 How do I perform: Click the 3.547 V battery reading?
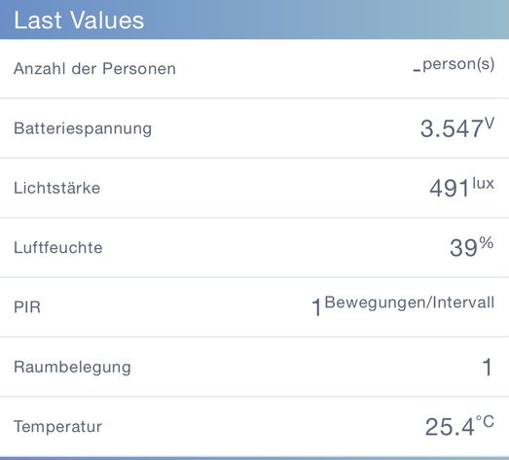click(x=457, y=127)
